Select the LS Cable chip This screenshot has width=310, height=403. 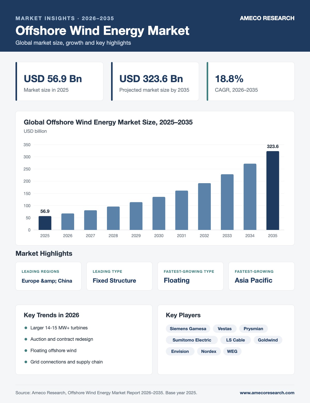(236, 340)
